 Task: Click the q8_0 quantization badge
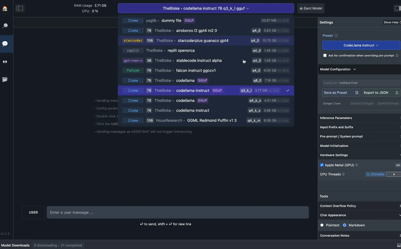click(x=257, y=81)
